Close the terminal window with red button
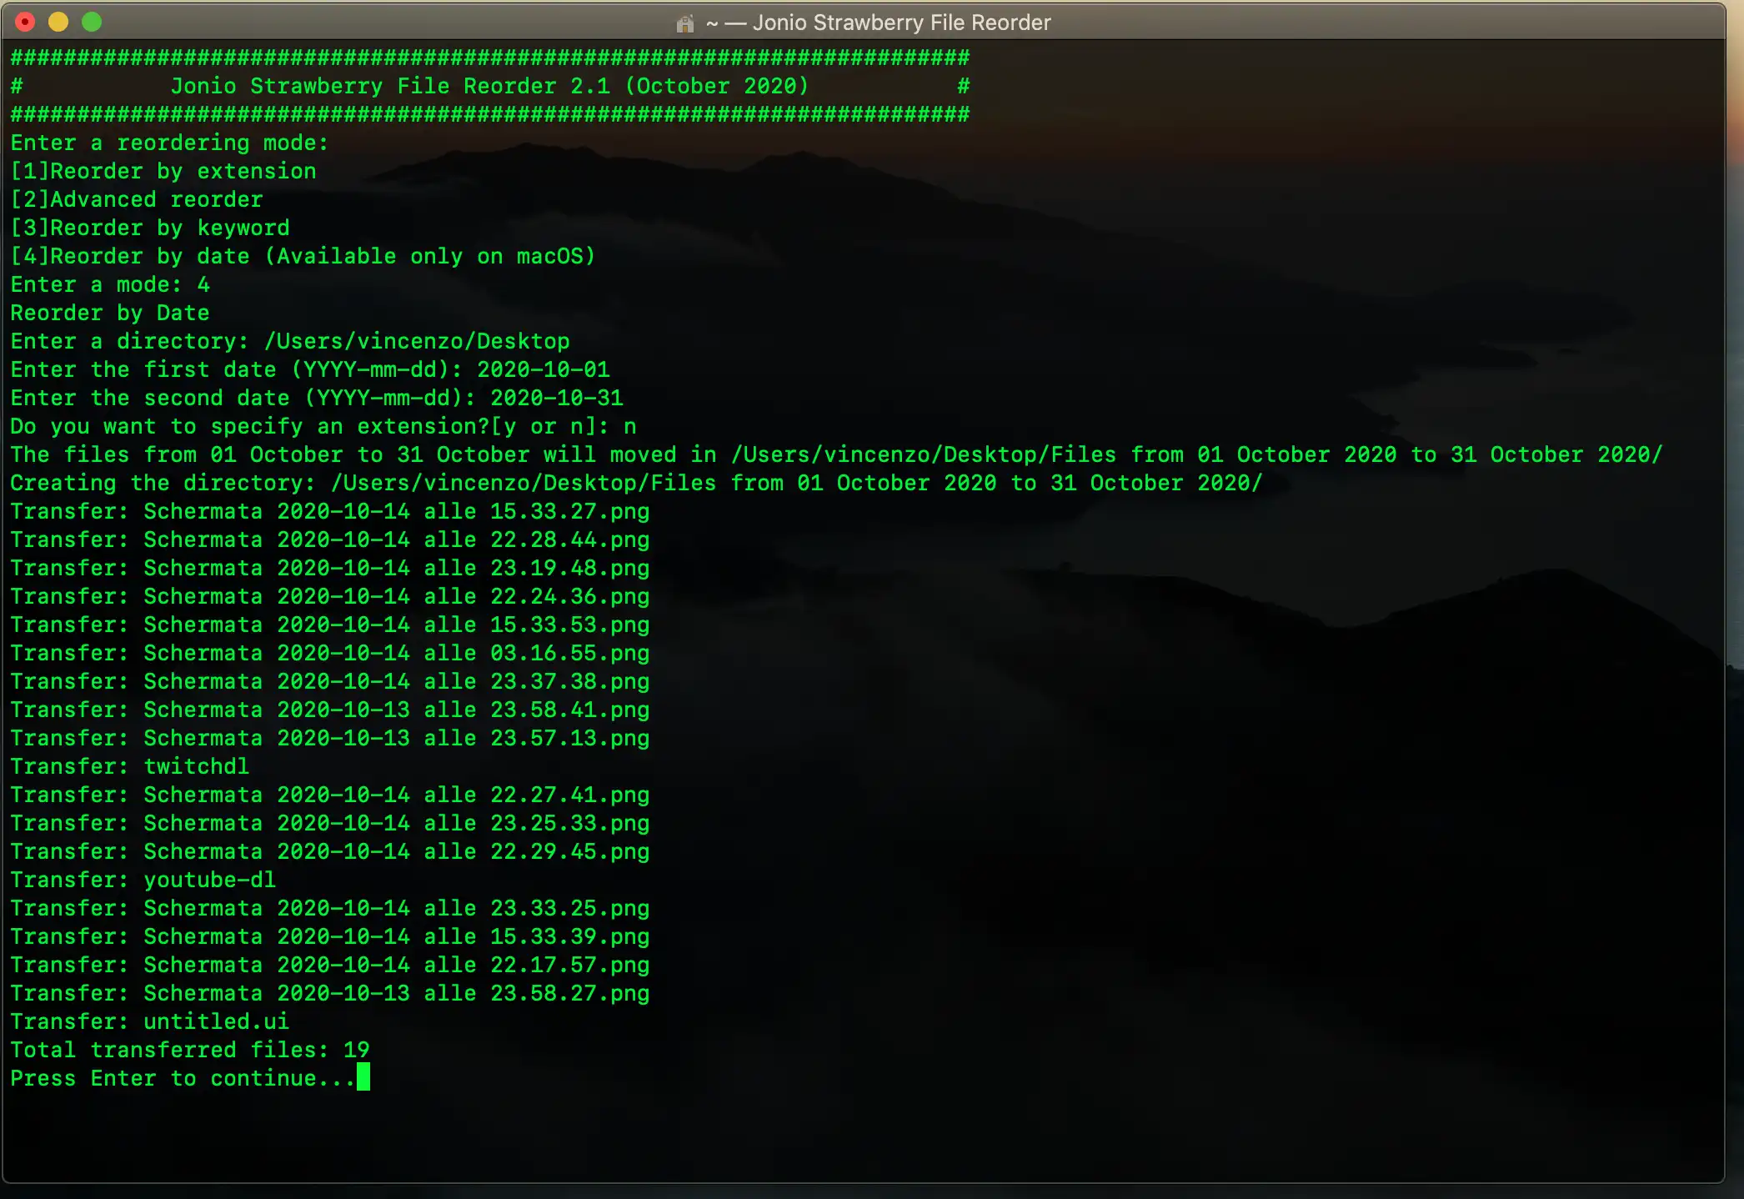The height and width of the screenshot is (1199, 1744). point(25,23)
